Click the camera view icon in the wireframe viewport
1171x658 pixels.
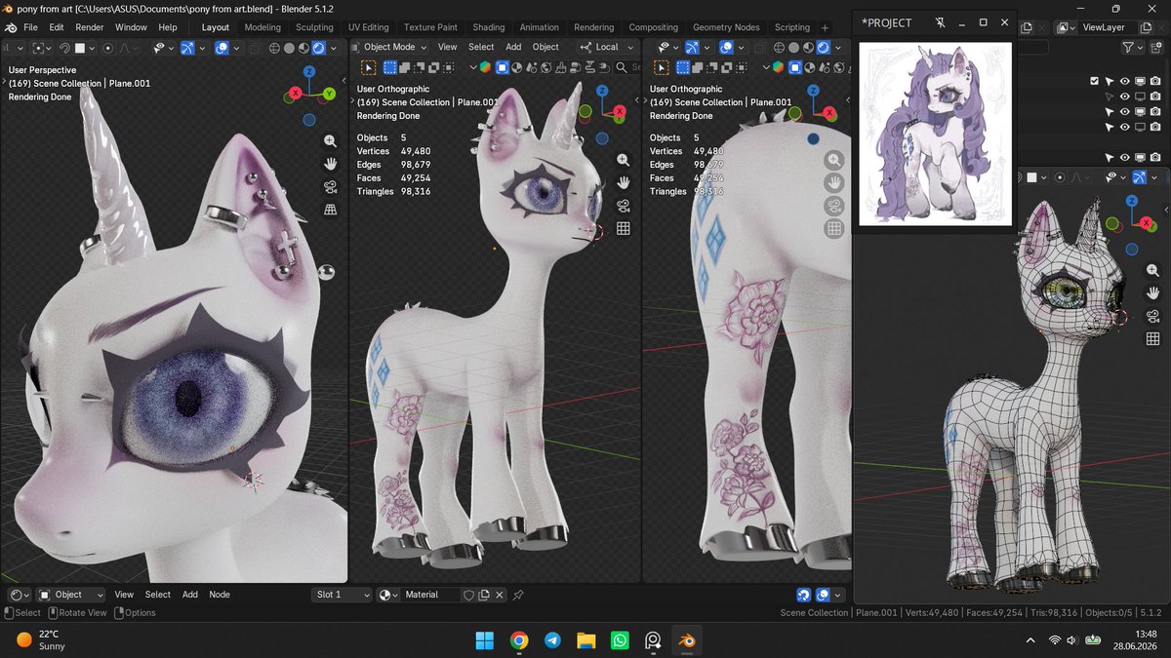pyautogui.click(x=1152, y=315)
